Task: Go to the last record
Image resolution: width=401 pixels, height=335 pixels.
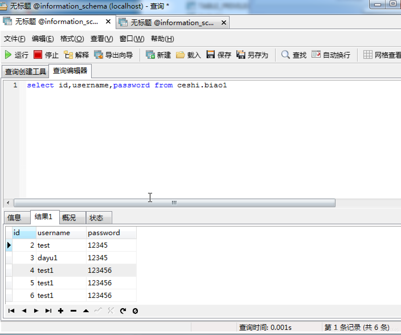Action: click(x=48, y=311)
